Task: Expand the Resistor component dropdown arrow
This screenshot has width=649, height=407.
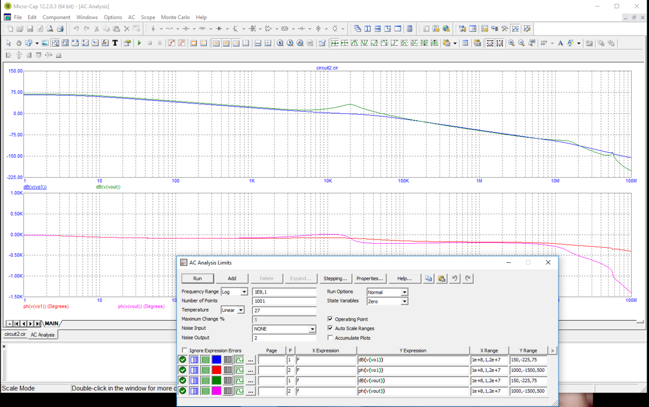Action: 177,29
